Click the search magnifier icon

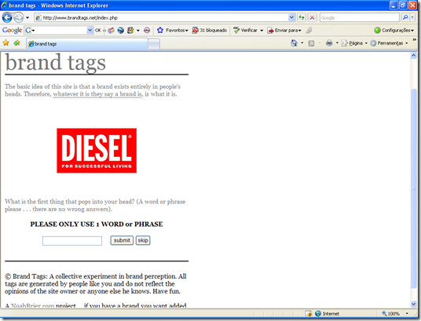405,18
